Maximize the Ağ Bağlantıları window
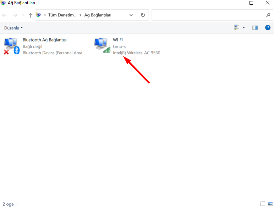 pos(251,3)
